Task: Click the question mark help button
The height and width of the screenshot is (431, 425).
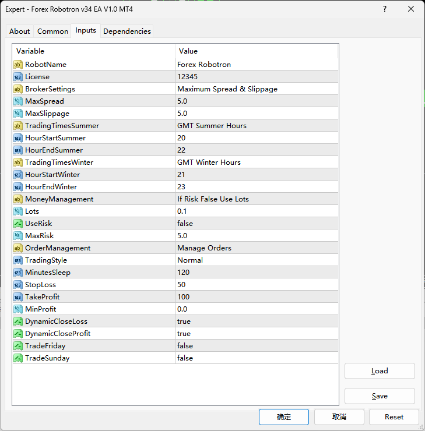Action: [385, 9]
